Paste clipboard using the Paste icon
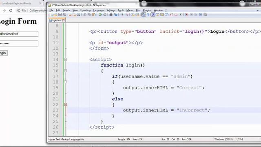261x147 pixels. point(94,15)
